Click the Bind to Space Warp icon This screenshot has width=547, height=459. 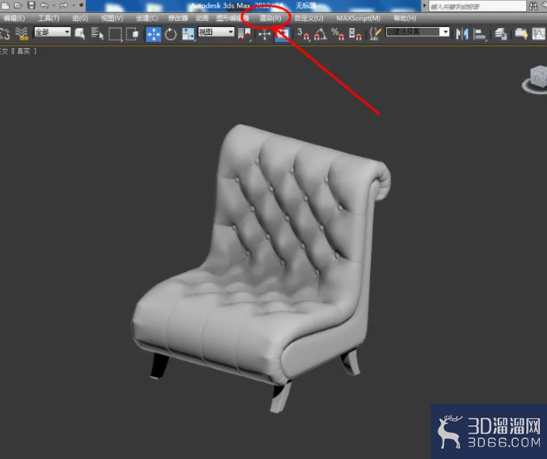[22, 34]
